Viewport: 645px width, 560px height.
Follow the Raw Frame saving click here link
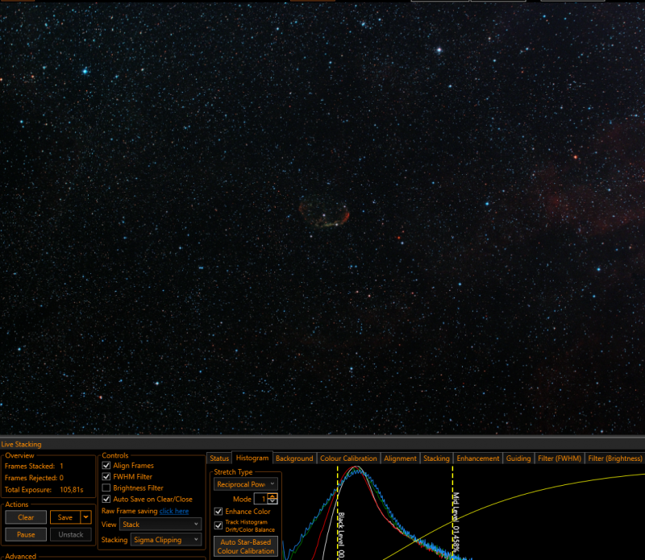174,511
